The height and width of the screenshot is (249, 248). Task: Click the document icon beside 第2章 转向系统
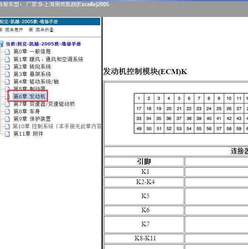coord(7,67)
